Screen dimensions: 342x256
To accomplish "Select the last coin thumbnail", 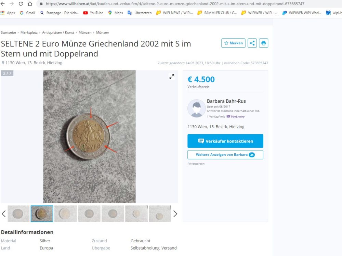I will pyautogui.click(x=160, y=214).
